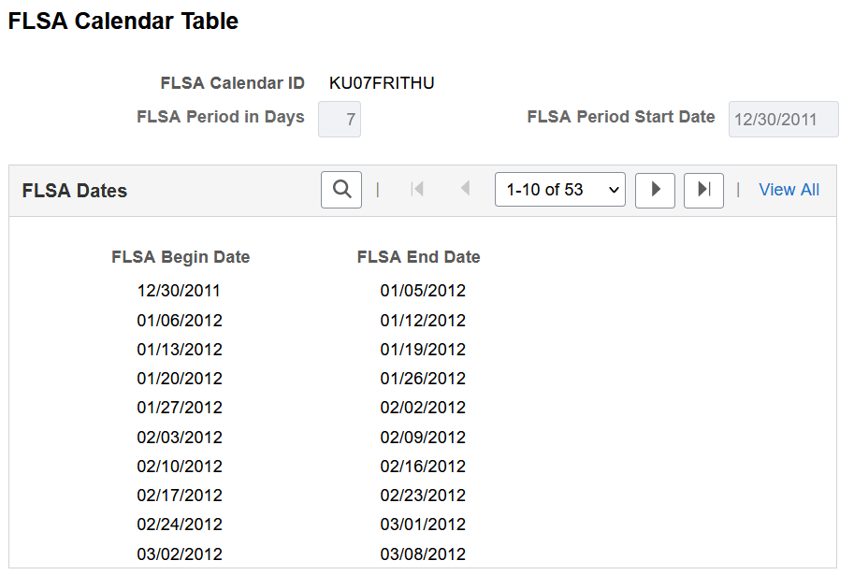Click the FLSA Calendar ID value KU07FRITHU
Viewport: 854px width, 575px height.
pyautogui.click(x=380, y=82)
